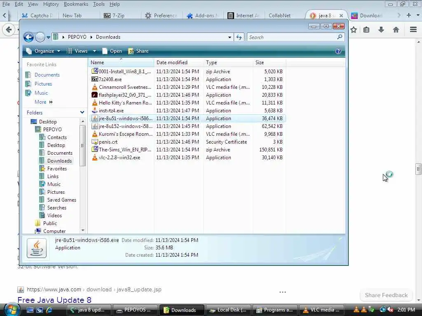422x316 pixels.
Task: Click Firefox bookmark star icon
Action: [354, 30]
